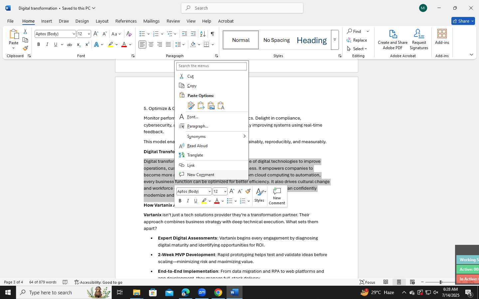Toggle Italic on the mini toolbar
Image resolution: width=479 pixels, height=299 pixels.
(188, 201)
